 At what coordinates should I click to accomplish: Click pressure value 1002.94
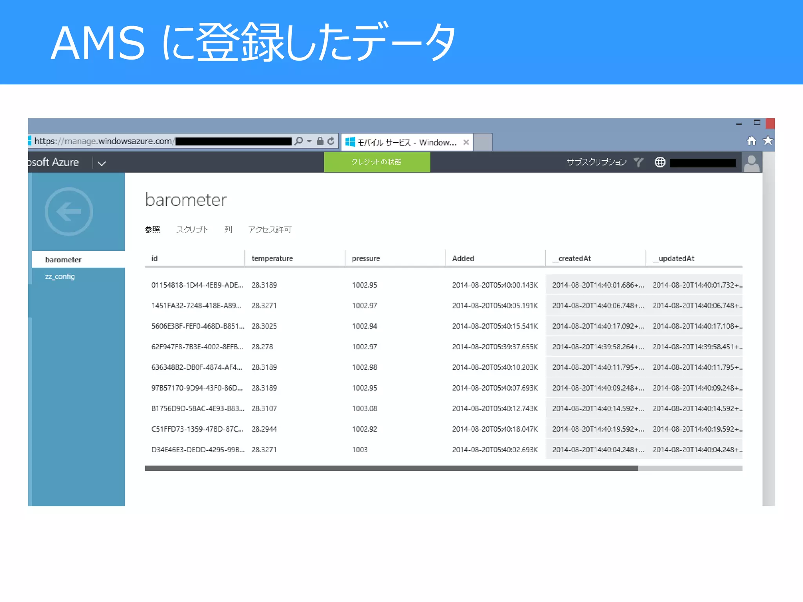[365, 326]
